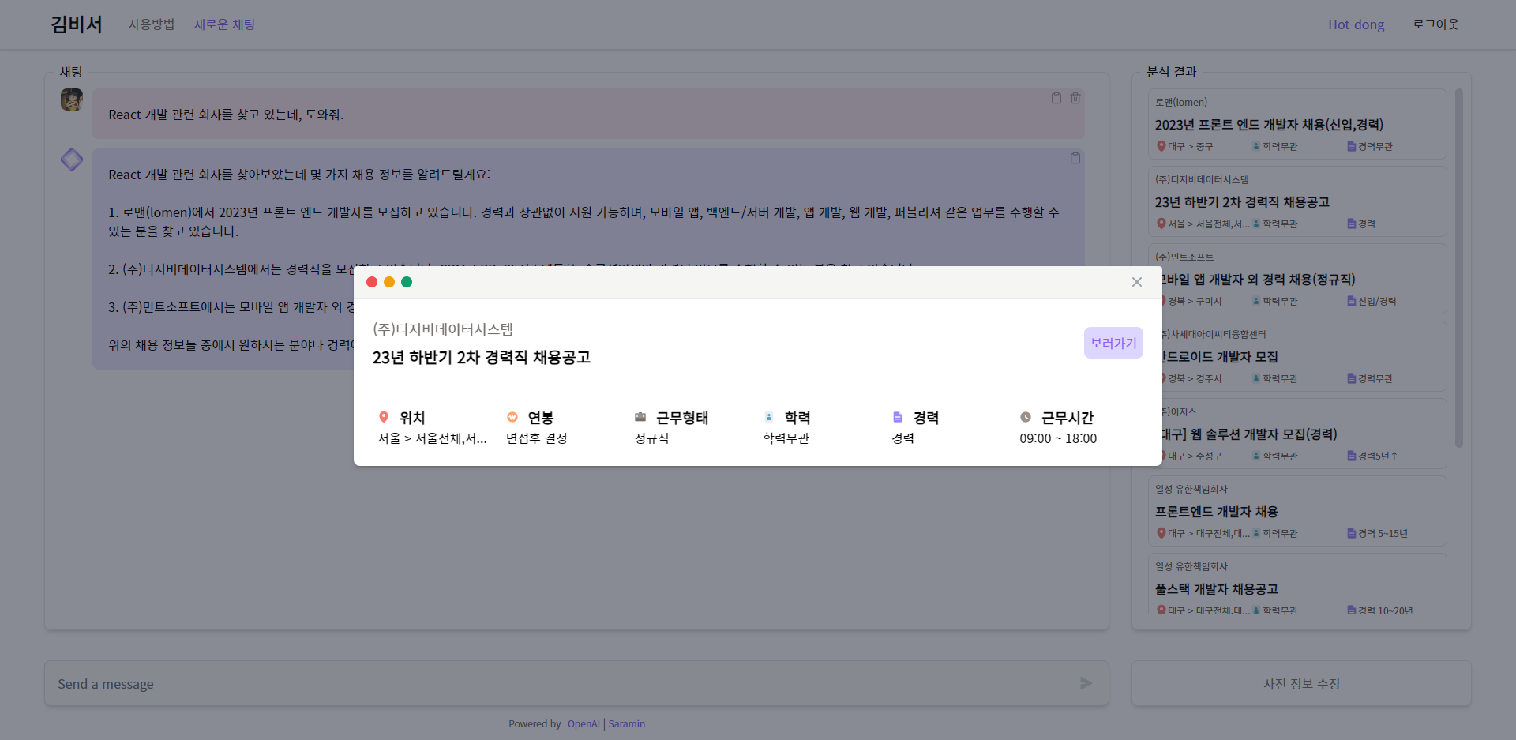The height and width of the screenshot is (740, 1516).
Task: Open the 2023년 프론트 엔드 개발자 채용 card
Action: tap(1296, 124)
